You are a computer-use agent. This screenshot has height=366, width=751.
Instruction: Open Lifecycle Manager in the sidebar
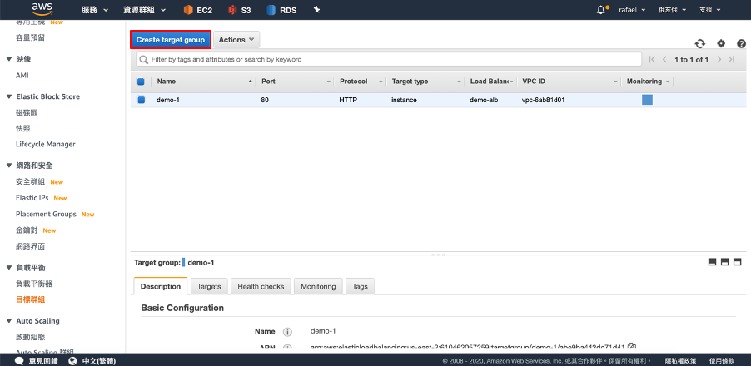(x=46, y=144)
